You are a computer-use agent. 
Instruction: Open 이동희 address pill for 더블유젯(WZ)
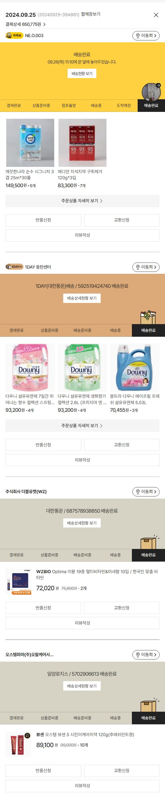click(146, 491)
